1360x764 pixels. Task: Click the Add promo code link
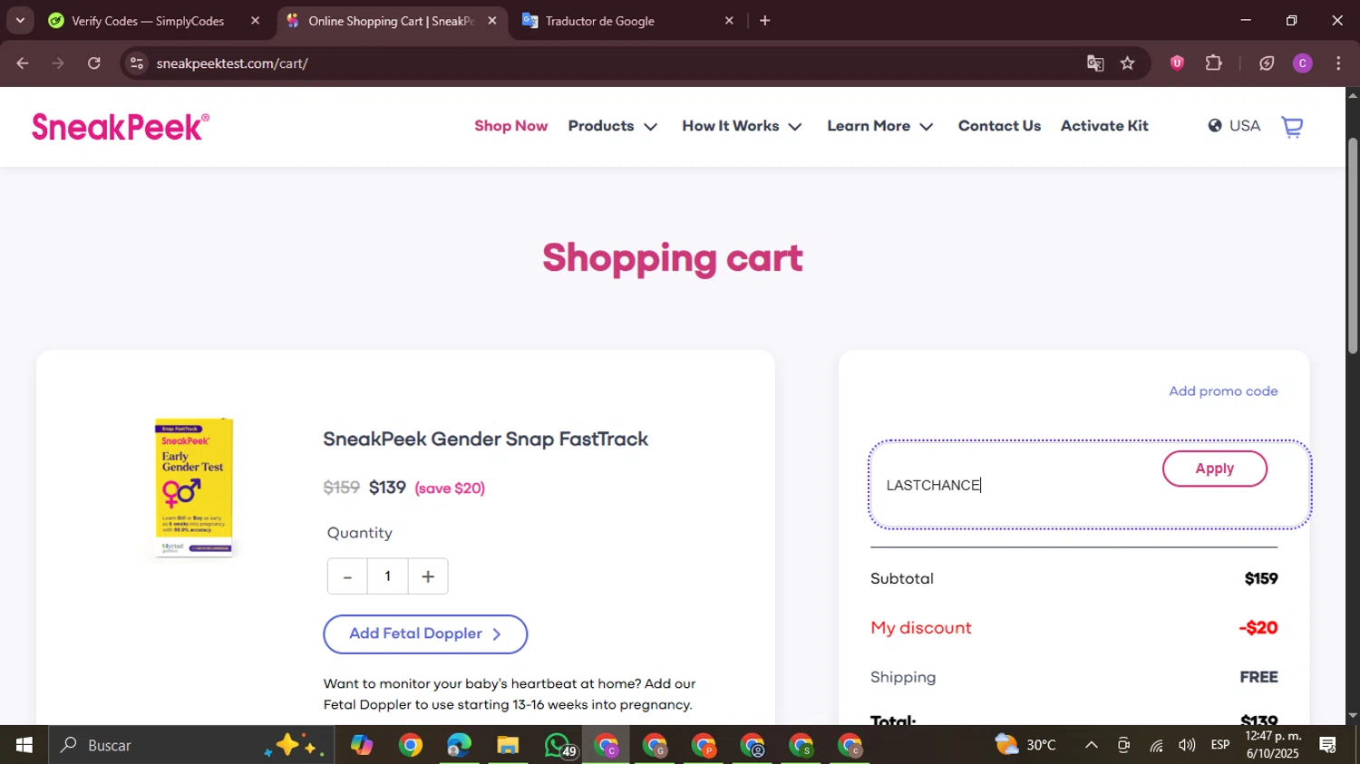[1223, 392]
